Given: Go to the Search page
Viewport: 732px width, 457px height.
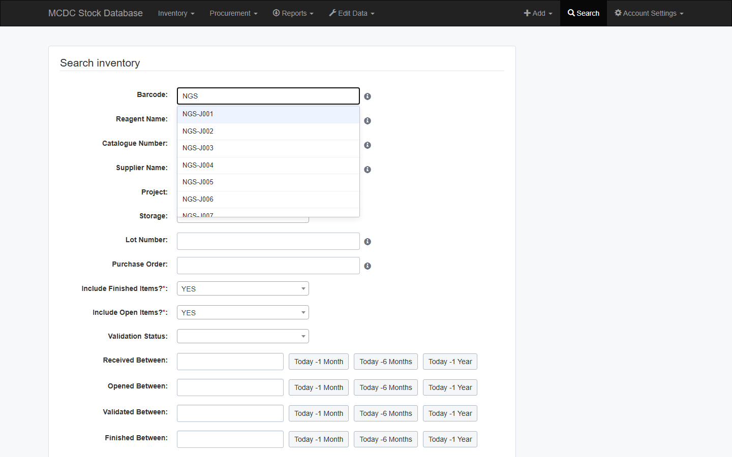Looking at the screenshot, I should point(584,13).
